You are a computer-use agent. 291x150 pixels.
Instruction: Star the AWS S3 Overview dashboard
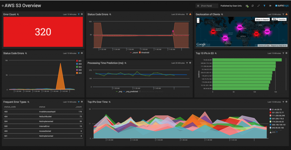(x=3, y=6)
